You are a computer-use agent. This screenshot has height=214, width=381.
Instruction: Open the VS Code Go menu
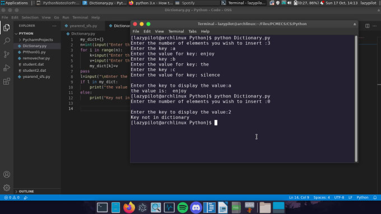(57, 17)
